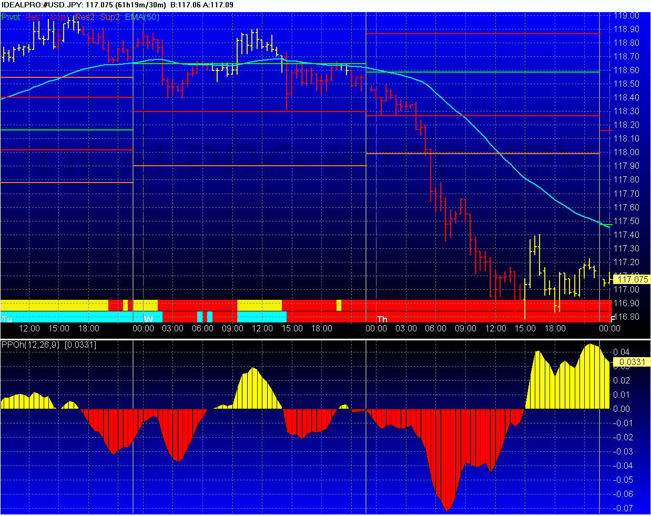Click the -0.07 PPO axis label

pos(624,508)
